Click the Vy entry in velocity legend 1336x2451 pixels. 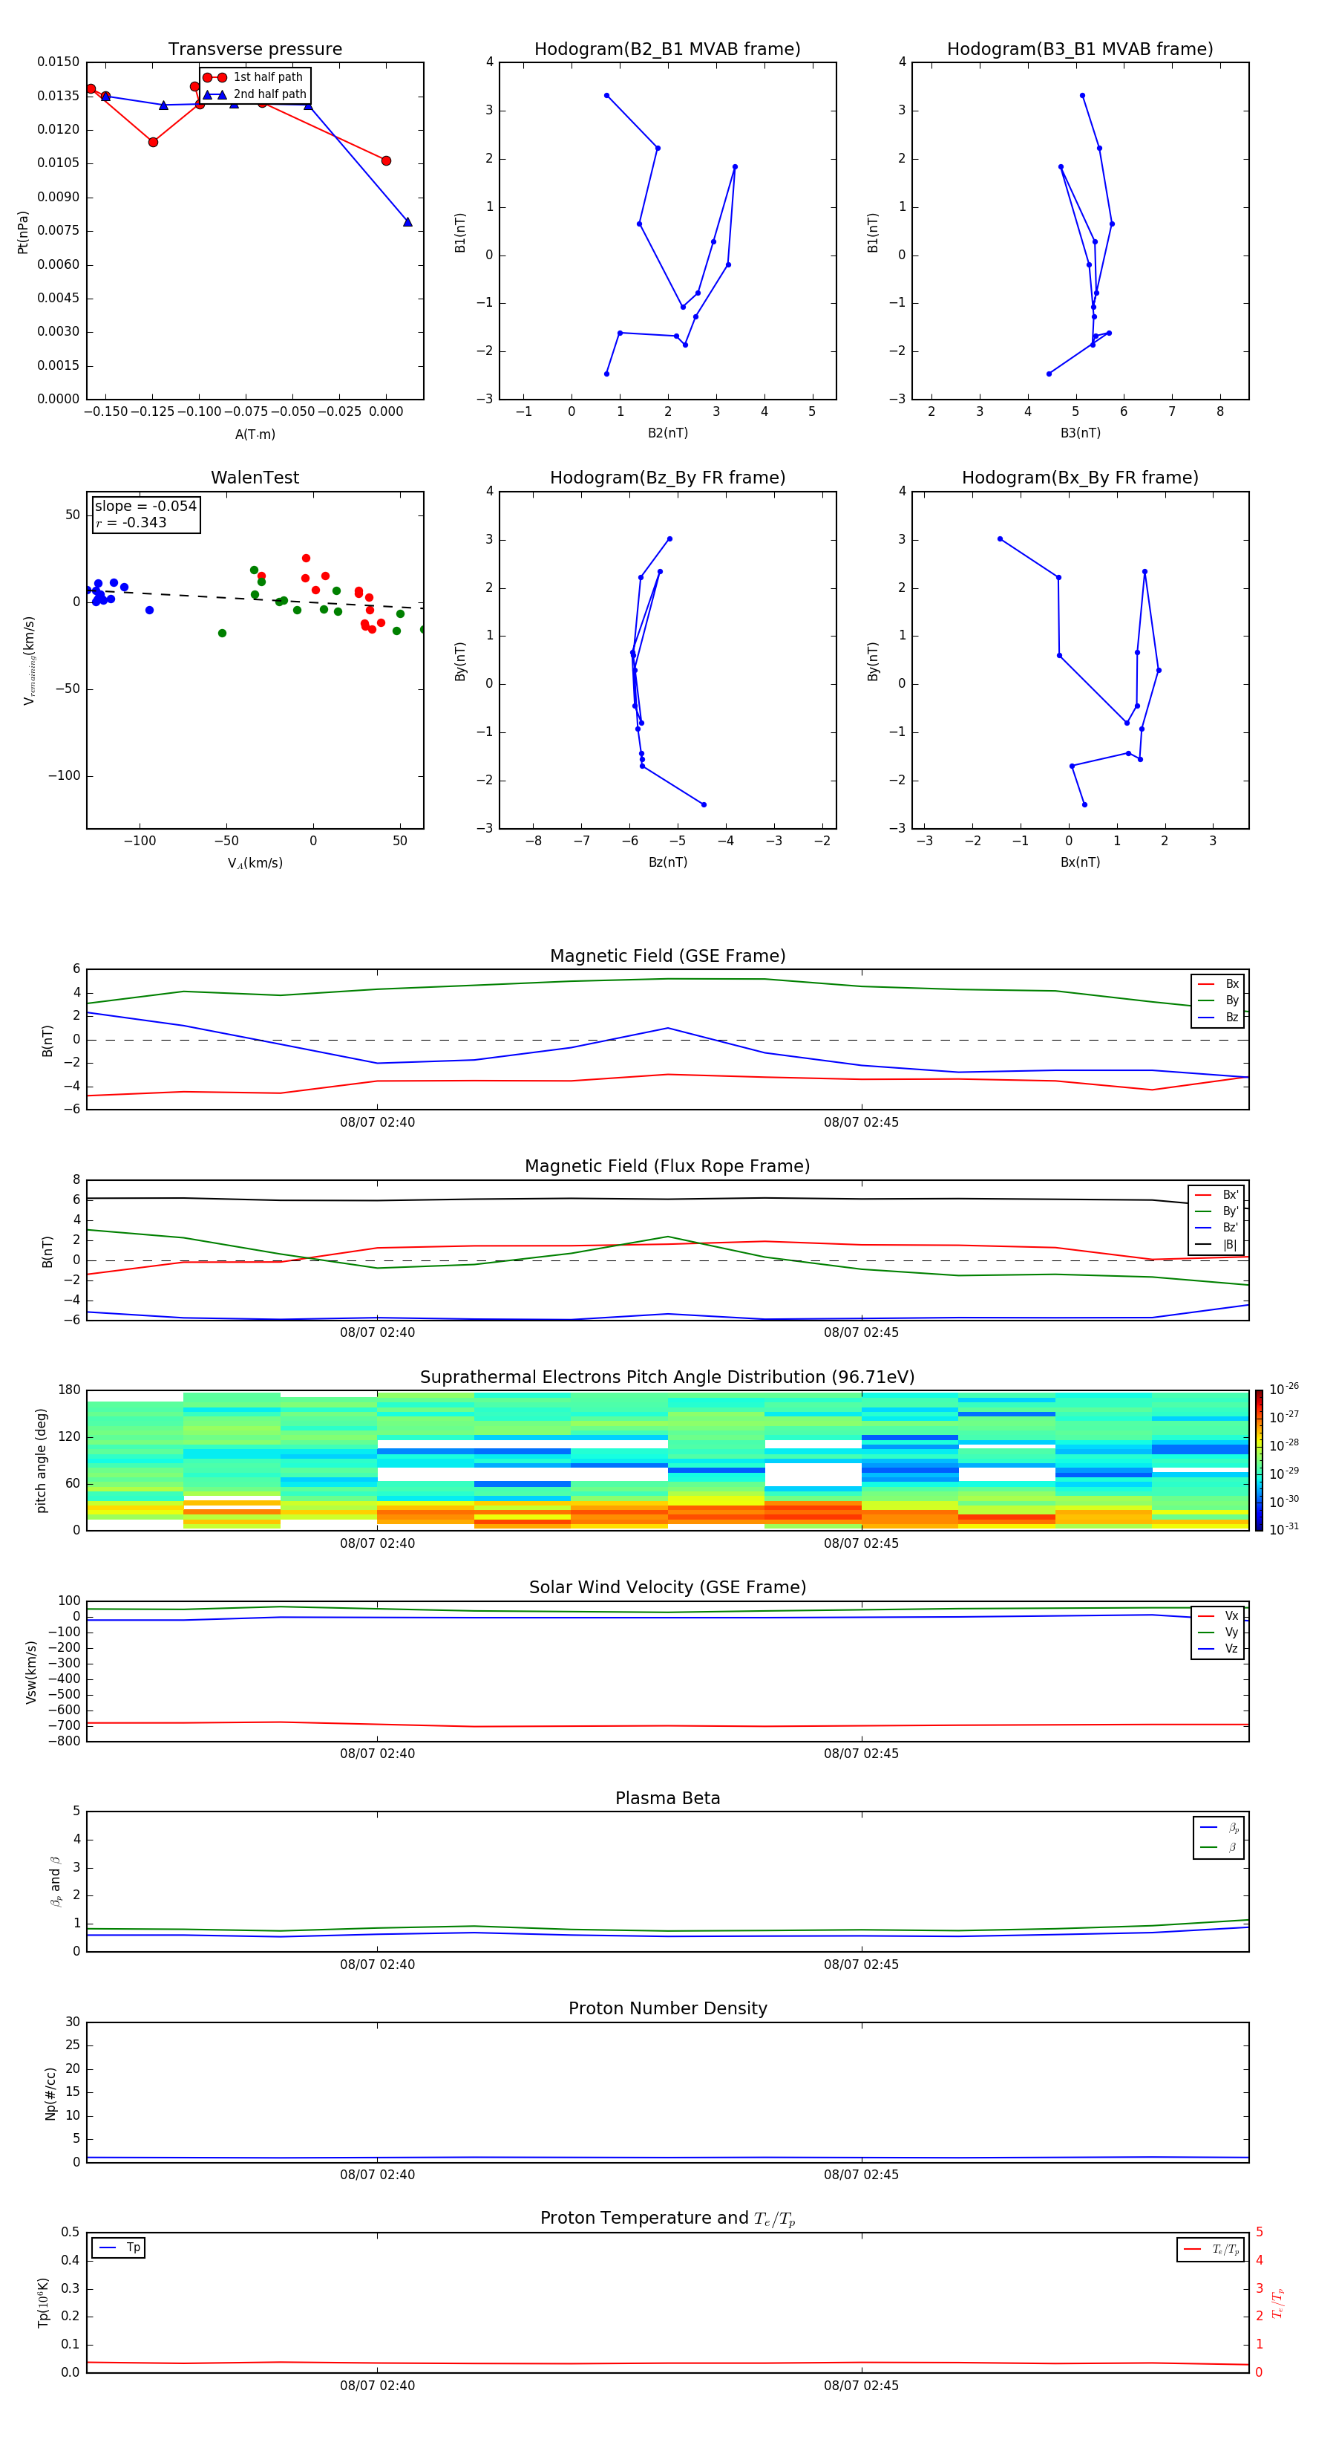pos(1218,1633)
